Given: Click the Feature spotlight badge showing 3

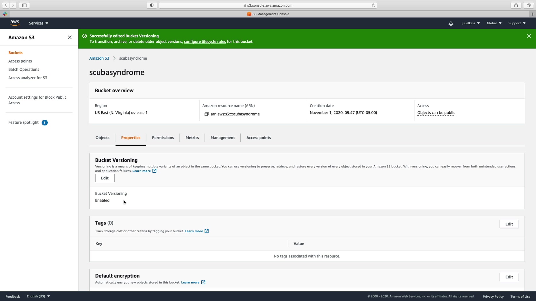Looking at the screenshot, I should [45, 123].
